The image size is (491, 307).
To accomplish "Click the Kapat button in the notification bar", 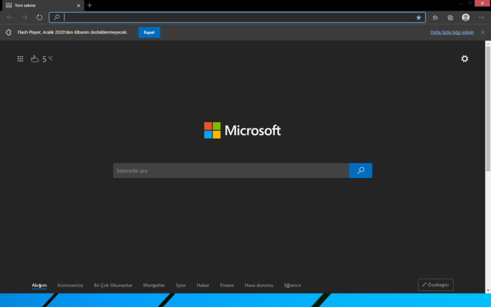I will [x=149, y=33].
